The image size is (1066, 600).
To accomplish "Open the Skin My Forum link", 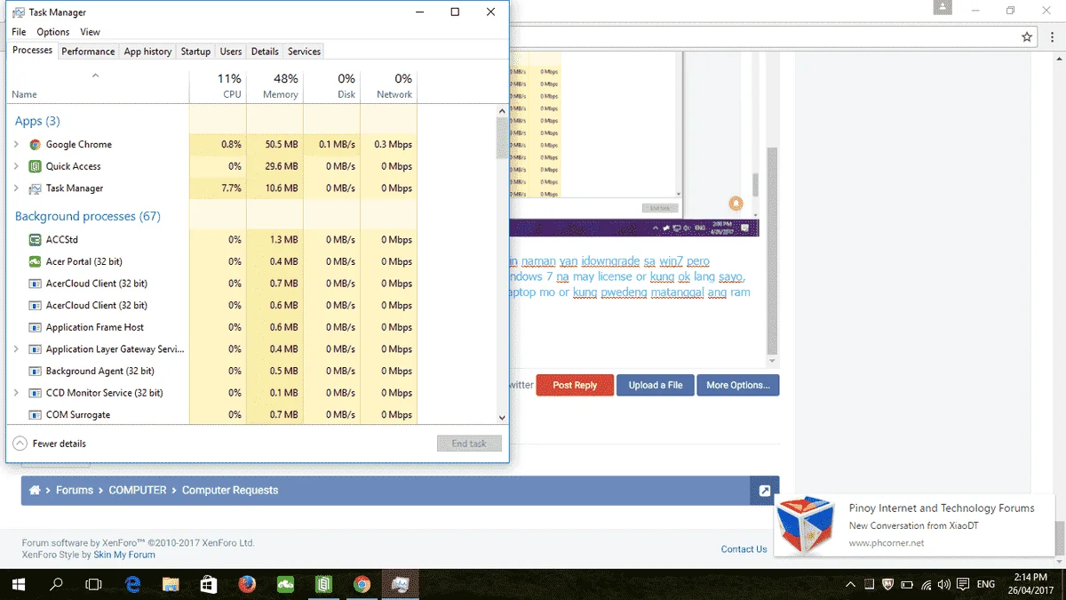I will (124, 555).
